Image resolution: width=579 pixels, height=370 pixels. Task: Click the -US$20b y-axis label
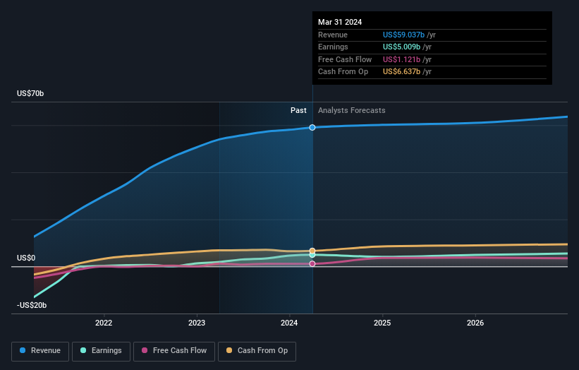coord(32,305)
